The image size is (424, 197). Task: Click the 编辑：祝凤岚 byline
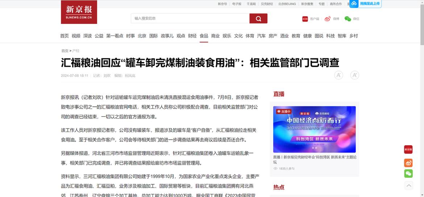(x=125, y=76)
